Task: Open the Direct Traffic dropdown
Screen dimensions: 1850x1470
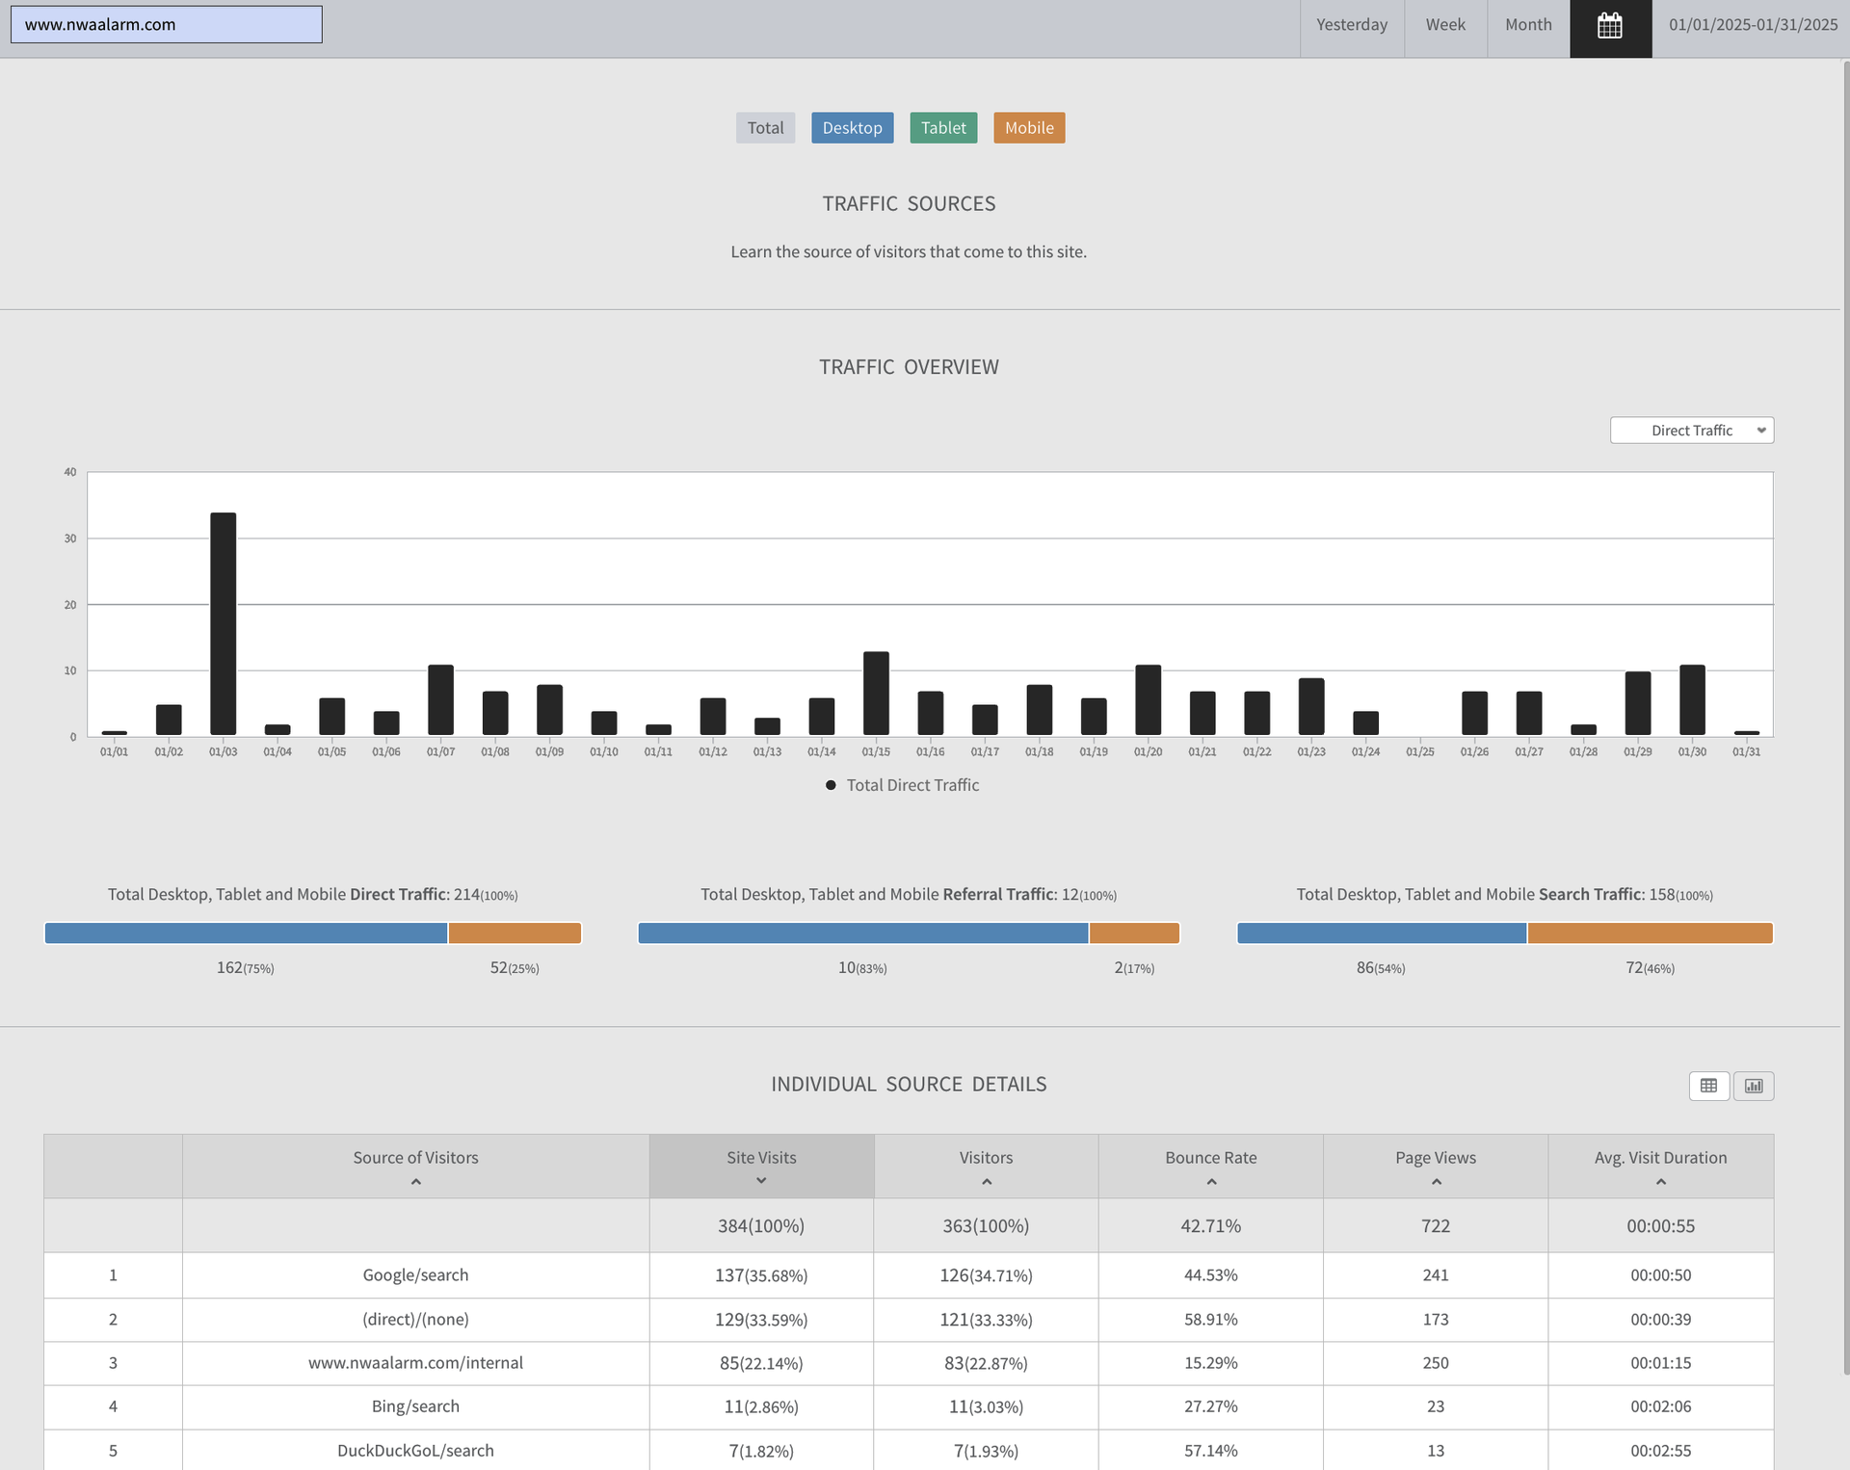Action: click(1691, 431)
